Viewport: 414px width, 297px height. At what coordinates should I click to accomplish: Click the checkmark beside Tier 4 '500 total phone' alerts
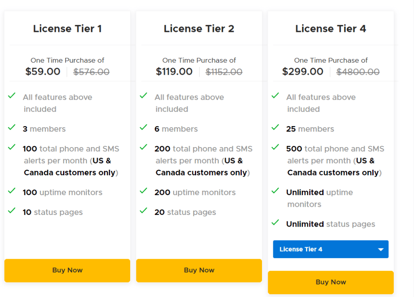[275, 147]
